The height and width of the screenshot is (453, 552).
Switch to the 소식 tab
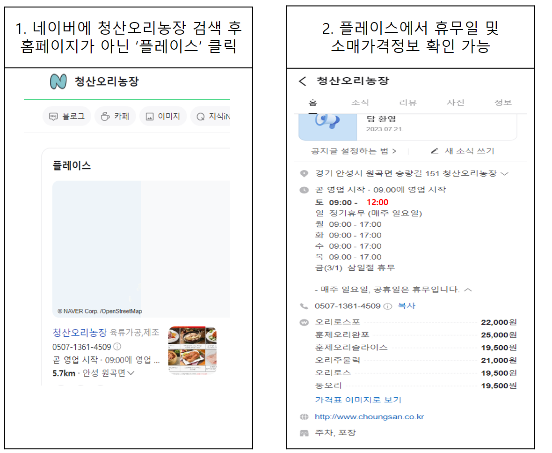coord(360,103)
